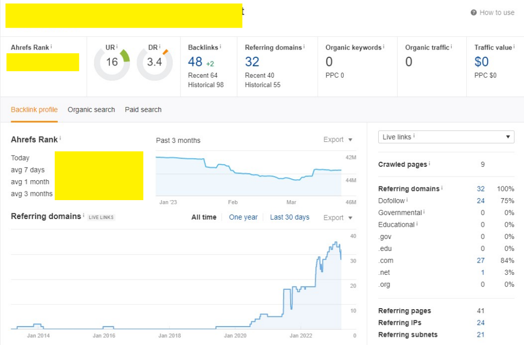Select the One year chart range
The height and width of the screenshot is (345, 524).
click(x=243, y=217)
